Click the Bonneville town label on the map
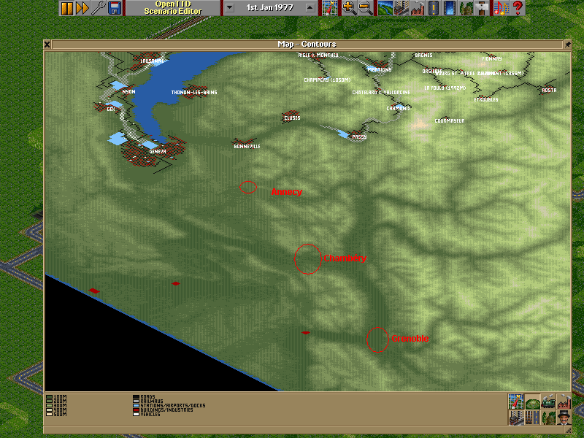Viewport: 584px width, 438px height. [x=247, y=147]
